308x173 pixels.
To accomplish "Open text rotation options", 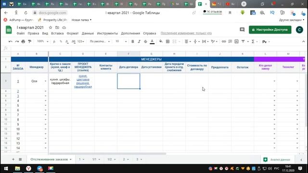I will point(214,42).
